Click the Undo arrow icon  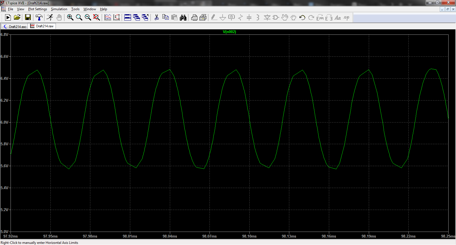click(302, 18)
